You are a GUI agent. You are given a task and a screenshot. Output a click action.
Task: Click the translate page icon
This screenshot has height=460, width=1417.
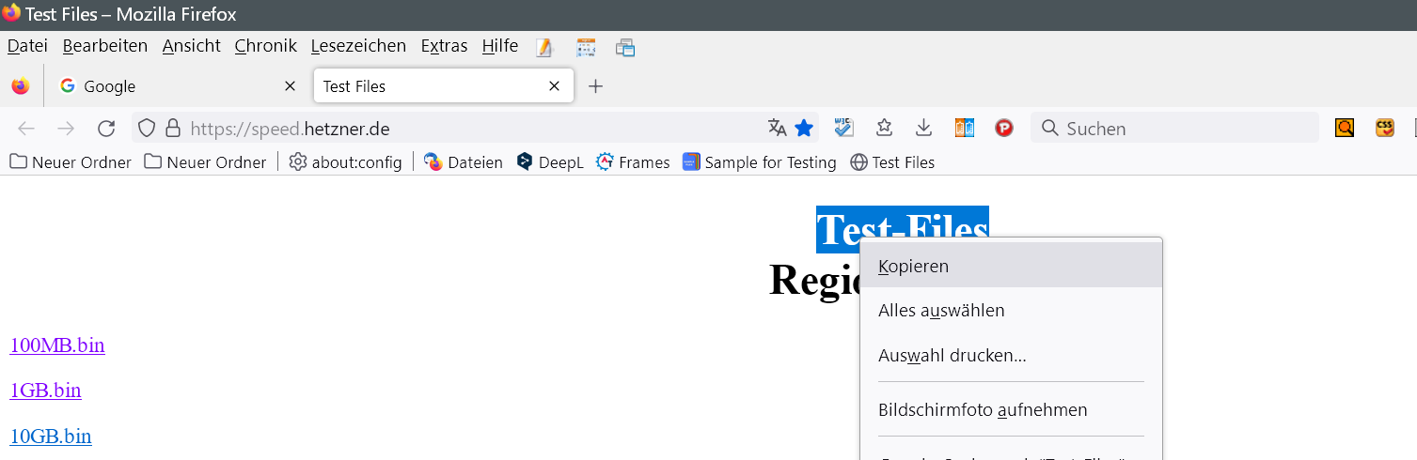pos(777,128)
